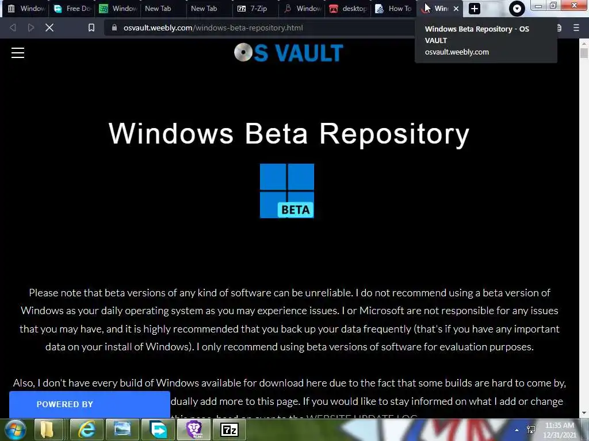Launch Internet Explorer from taskbar
Image resolution: width=589 pixels, height=441 pixels.
click(x=87, y=430)
